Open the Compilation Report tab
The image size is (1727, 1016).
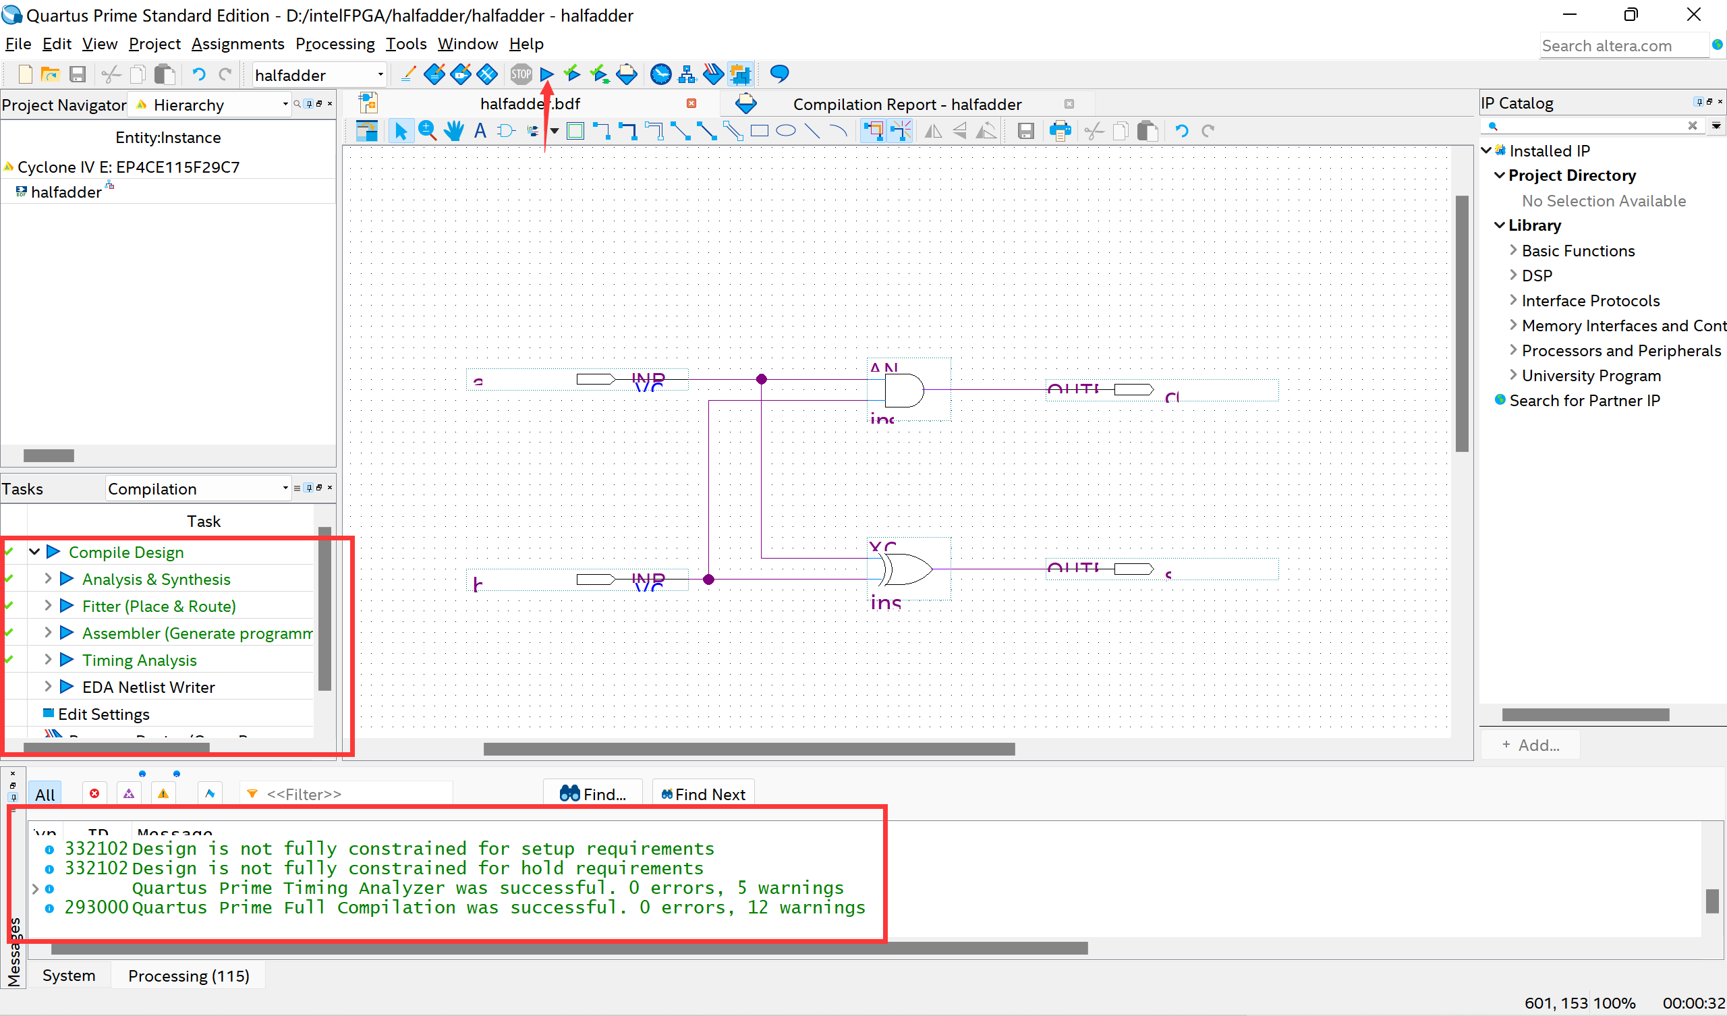pyautogui.click(x=907, y=103)
